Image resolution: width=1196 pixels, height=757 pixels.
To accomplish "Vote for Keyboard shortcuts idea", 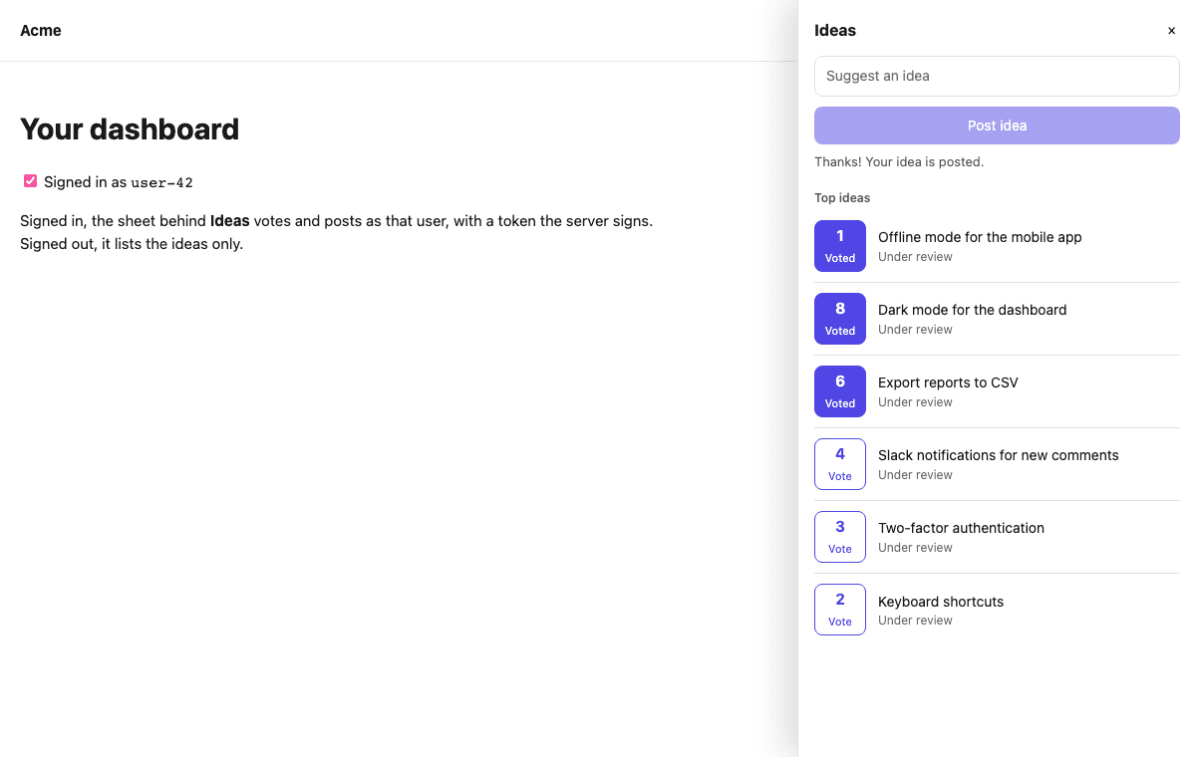I will point(840,610).
